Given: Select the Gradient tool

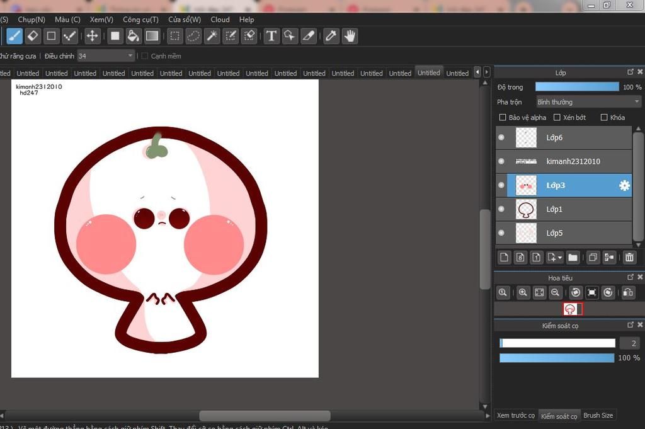Looking at the screenshot, I should pos(152,36).
